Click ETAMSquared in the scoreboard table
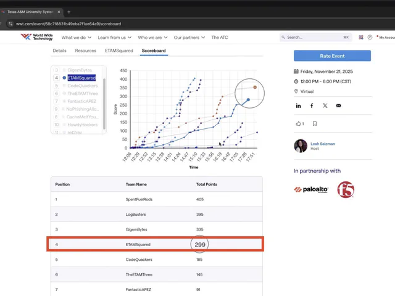 138,244
